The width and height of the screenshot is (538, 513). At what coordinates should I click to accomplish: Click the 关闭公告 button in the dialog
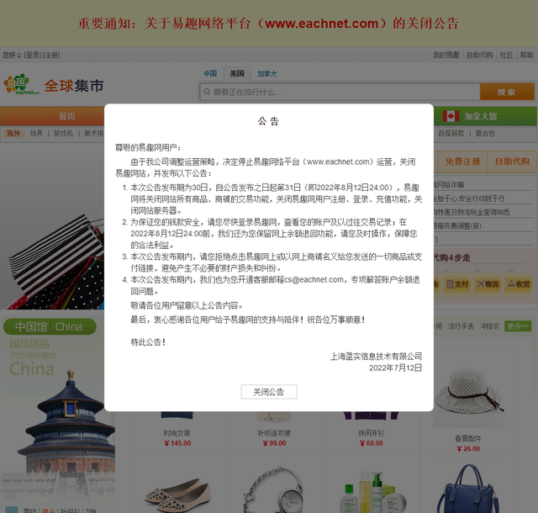(269, 392)
